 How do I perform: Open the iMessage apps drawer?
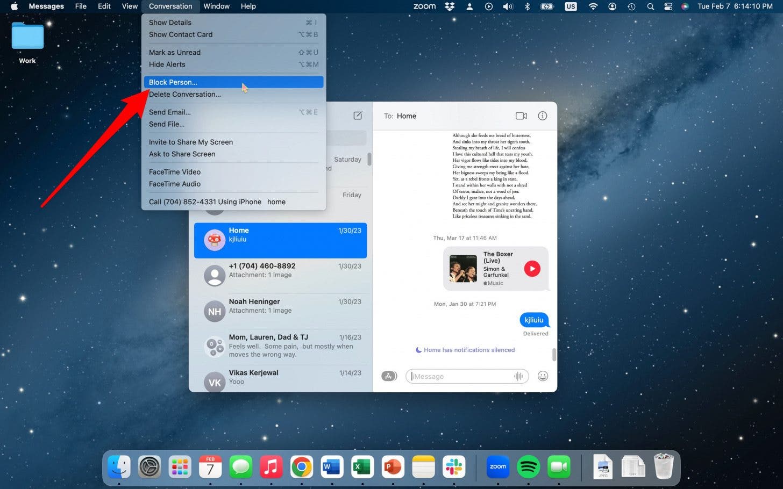[389, 376]
